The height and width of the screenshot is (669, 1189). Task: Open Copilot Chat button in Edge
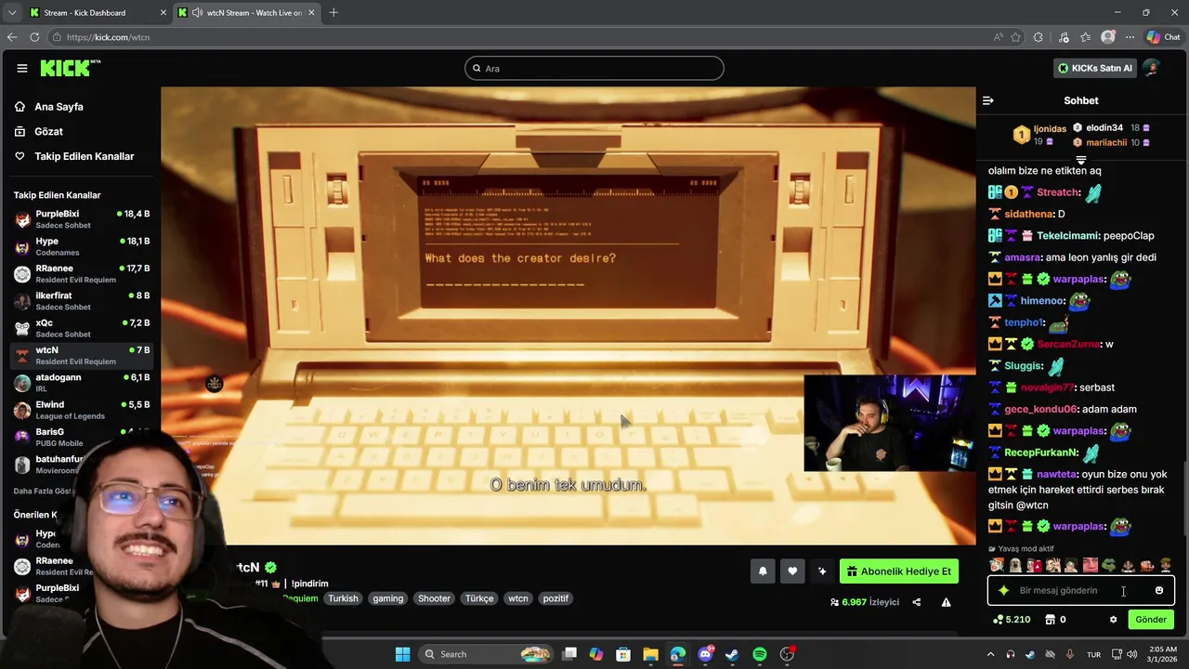click(x=1163, y=37)
